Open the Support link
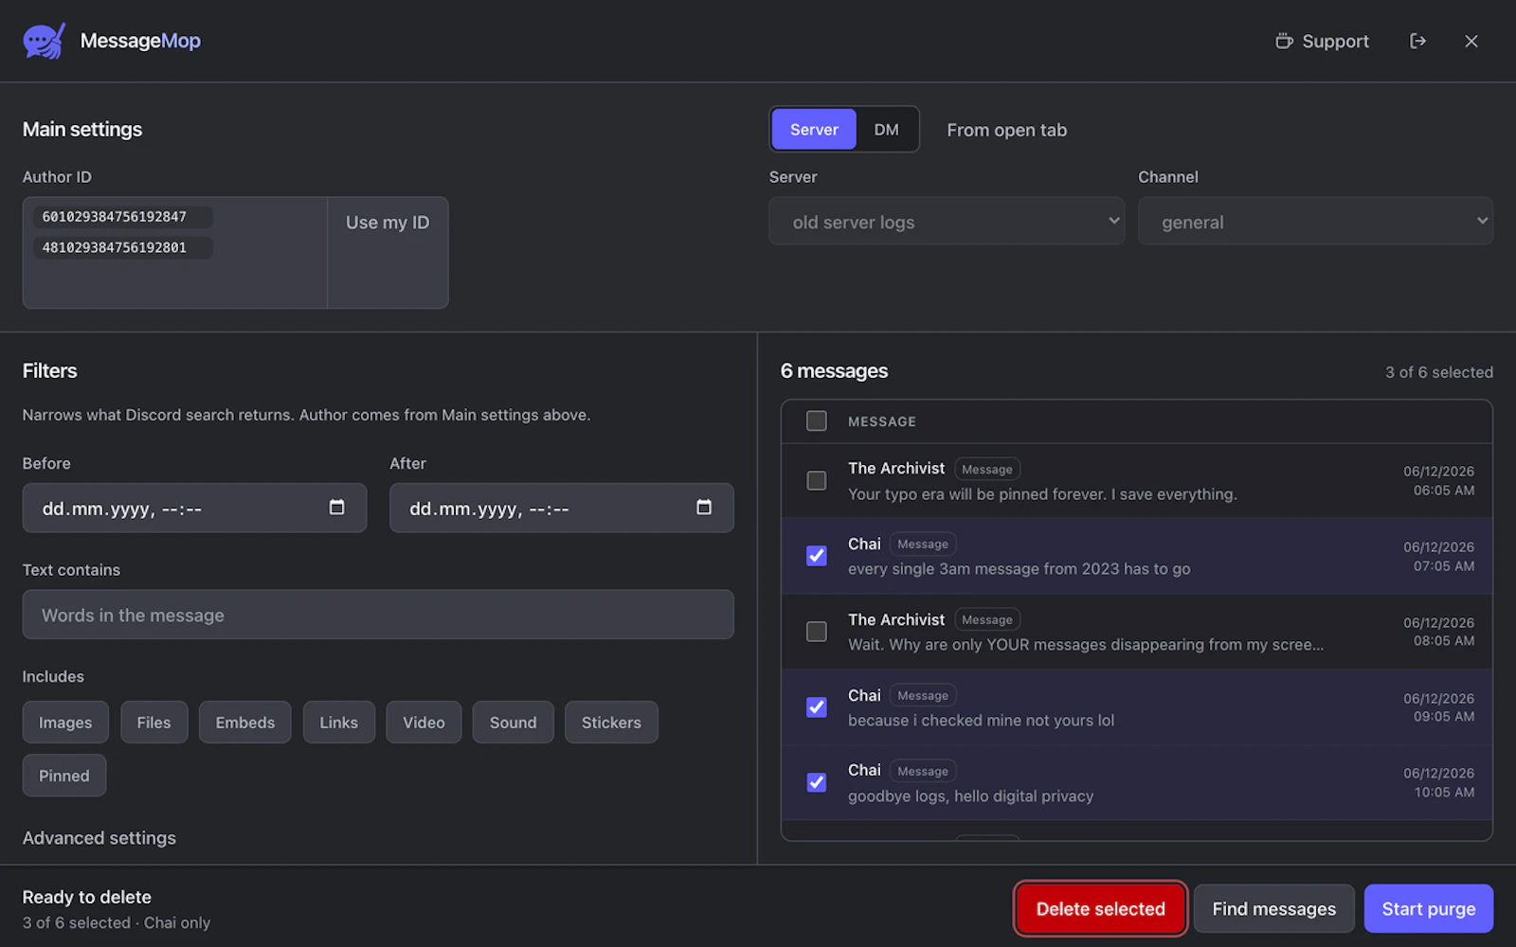This screenshot has height=947, width=1516. (x=1322, y=41)
